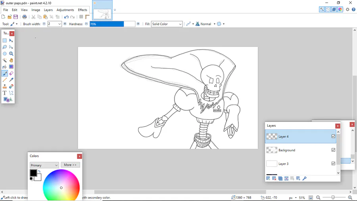Toggle Background layer visibility checkbox
This screenshot has width=357, height=201.
pos(333,150)
